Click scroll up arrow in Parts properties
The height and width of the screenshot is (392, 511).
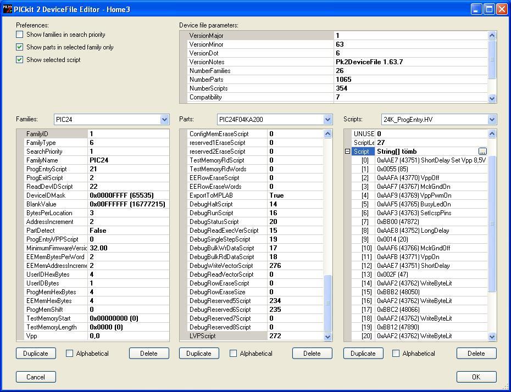pos(328,133)
